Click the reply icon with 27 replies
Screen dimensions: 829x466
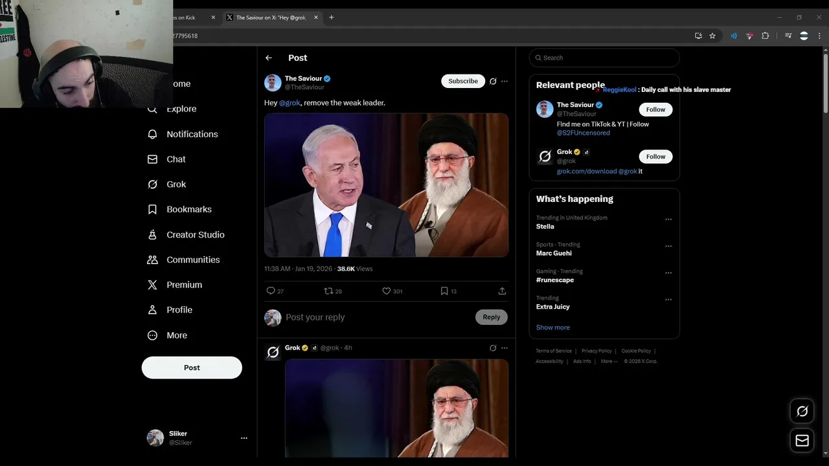pyautogui.click(x=271, y=291)
